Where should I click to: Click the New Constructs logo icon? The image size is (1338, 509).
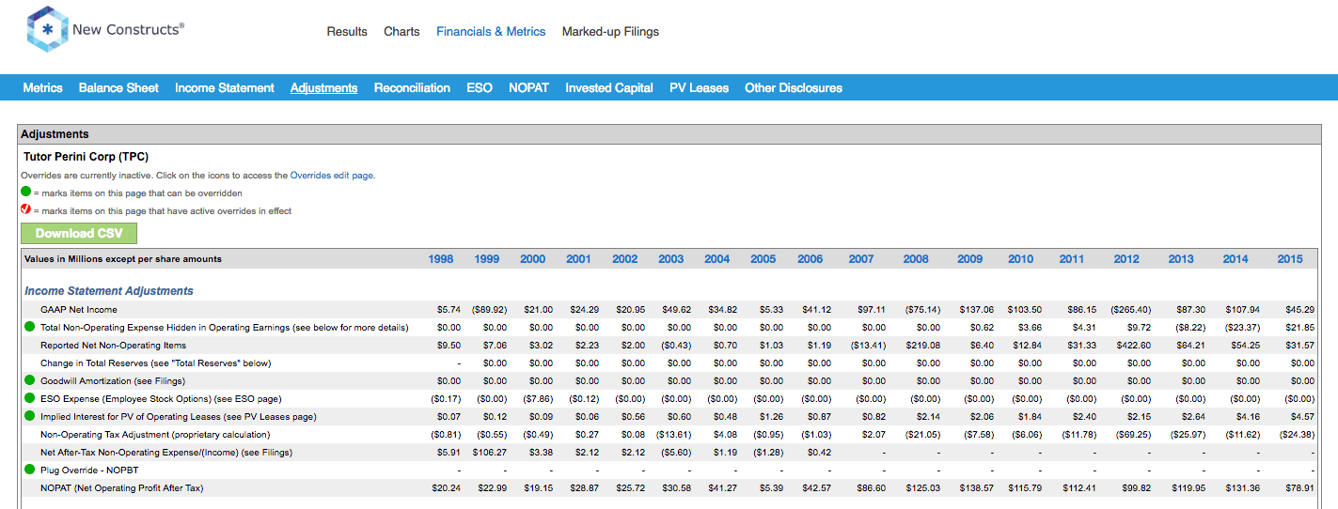[x=46, y=29]
